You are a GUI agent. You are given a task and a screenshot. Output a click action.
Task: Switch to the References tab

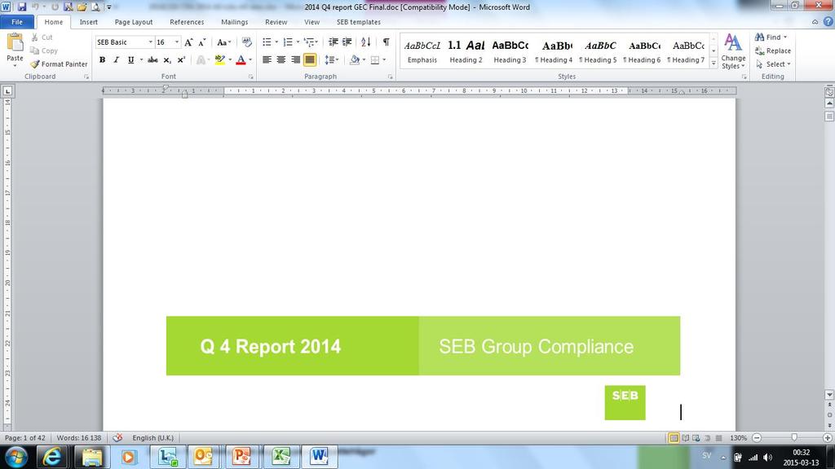(x=187, y=22)
